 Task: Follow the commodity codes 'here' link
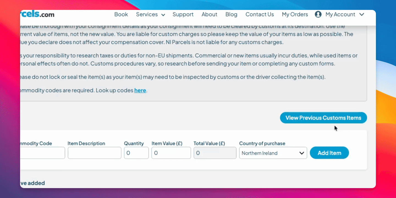pyautogui.click(x=140, y=90)
